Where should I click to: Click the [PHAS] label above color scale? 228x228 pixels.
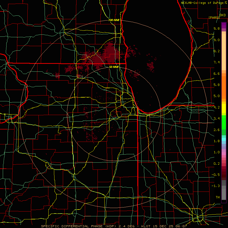(x=214, y=17)
